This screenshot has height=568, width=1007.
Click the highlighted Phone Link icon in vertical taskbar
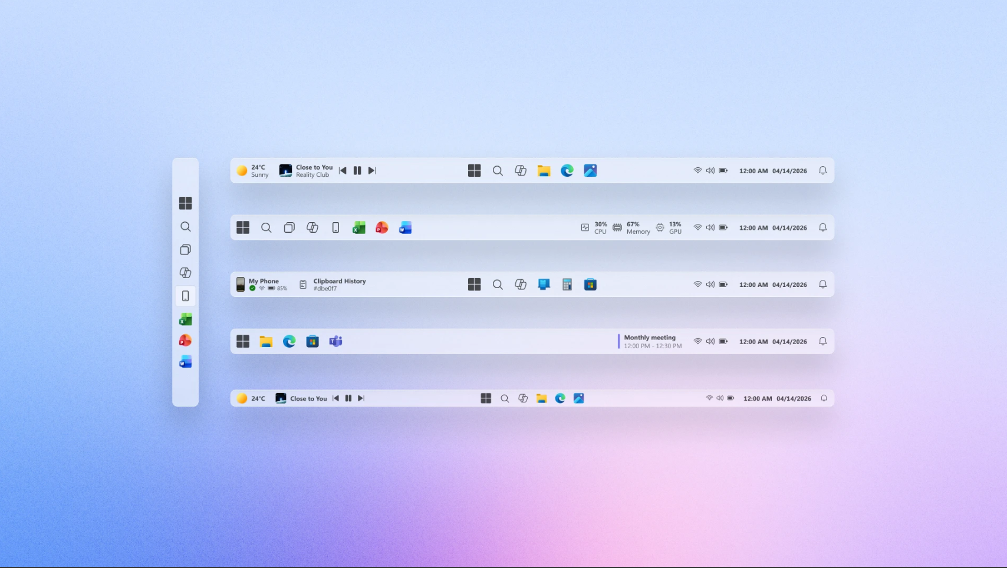coord(185,296)
